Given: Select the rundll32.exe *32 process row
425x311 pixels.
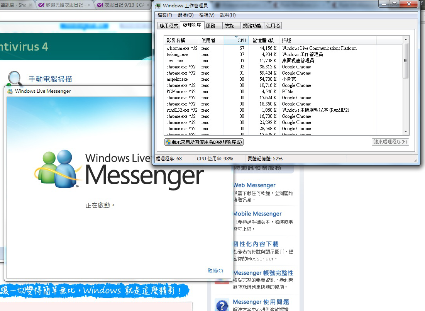Looking at the screenshot, I should coord(283,110).
